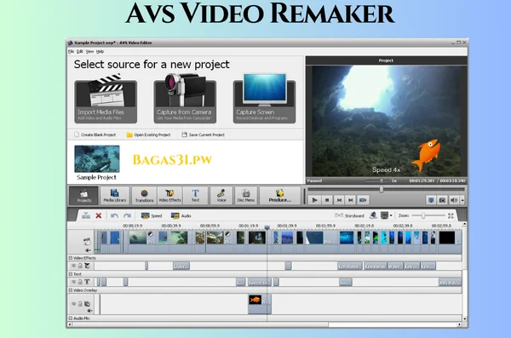Adjust the timeline Zoom slider
This screenshot has height=338, width=511.
423,215
